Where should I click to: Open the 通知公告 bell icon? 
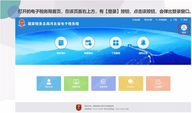pyautogui.click(x=143, y=43)
